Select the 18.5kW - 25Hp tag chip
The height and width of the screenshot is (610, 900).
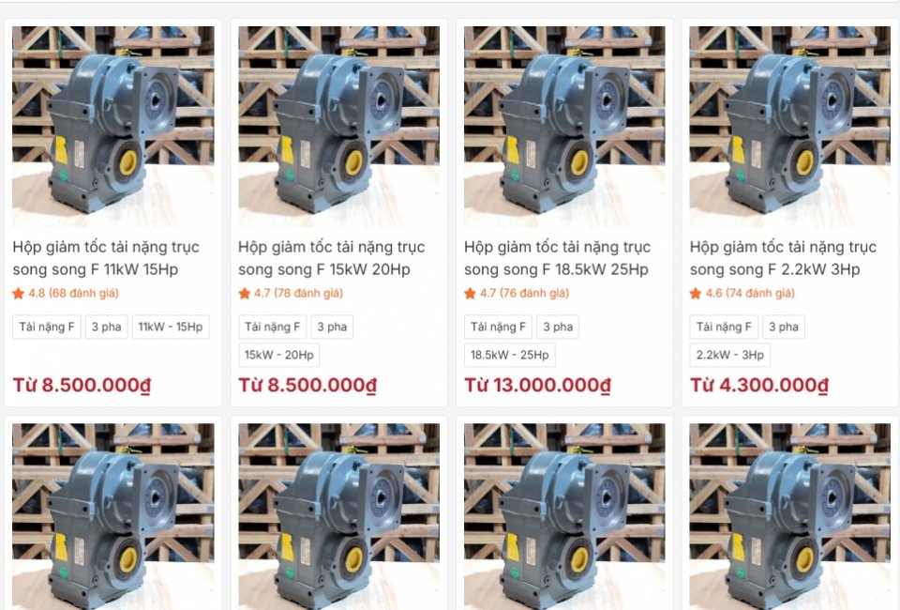coord(510,355)
